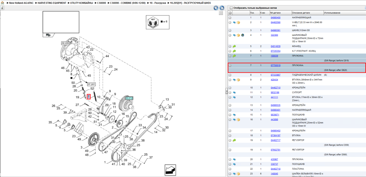Go to the home icon in breadcrumb

point(2,3)
